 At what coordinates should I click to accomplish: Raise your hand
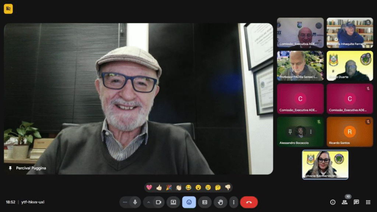point(220,202)
